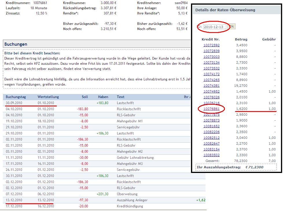This screenshot has height=212, width=283.
Task: Click the Details der Raten-Überweisung panel title
Action: point(225,10)
